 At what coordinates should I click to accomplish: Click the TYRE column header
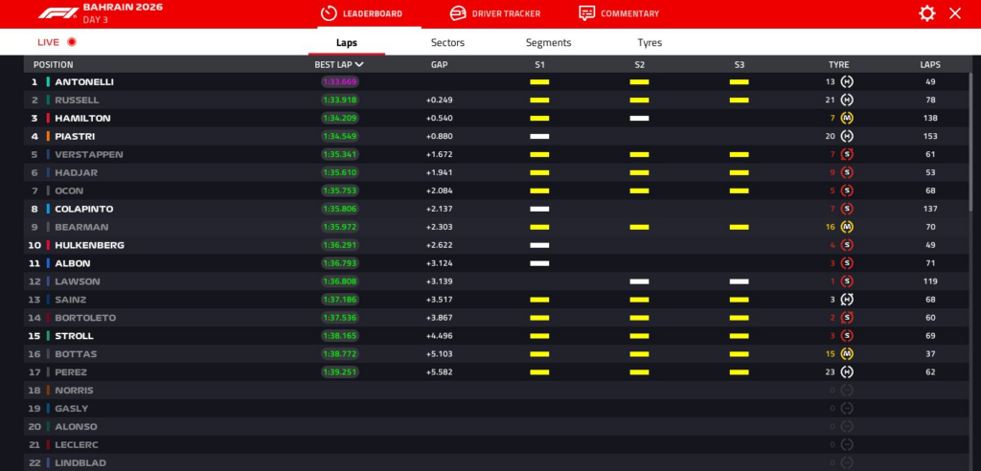[838, 64]
